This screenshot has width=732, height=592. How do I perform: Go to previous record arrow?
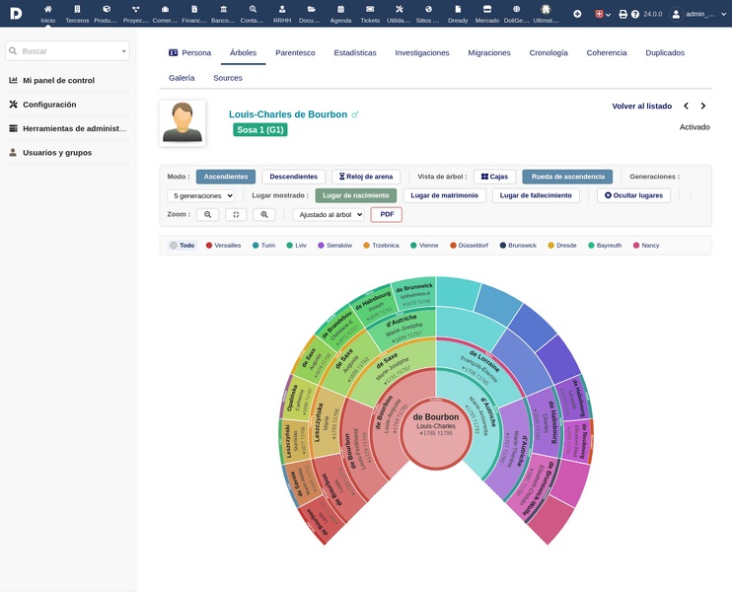click(686, 106)
